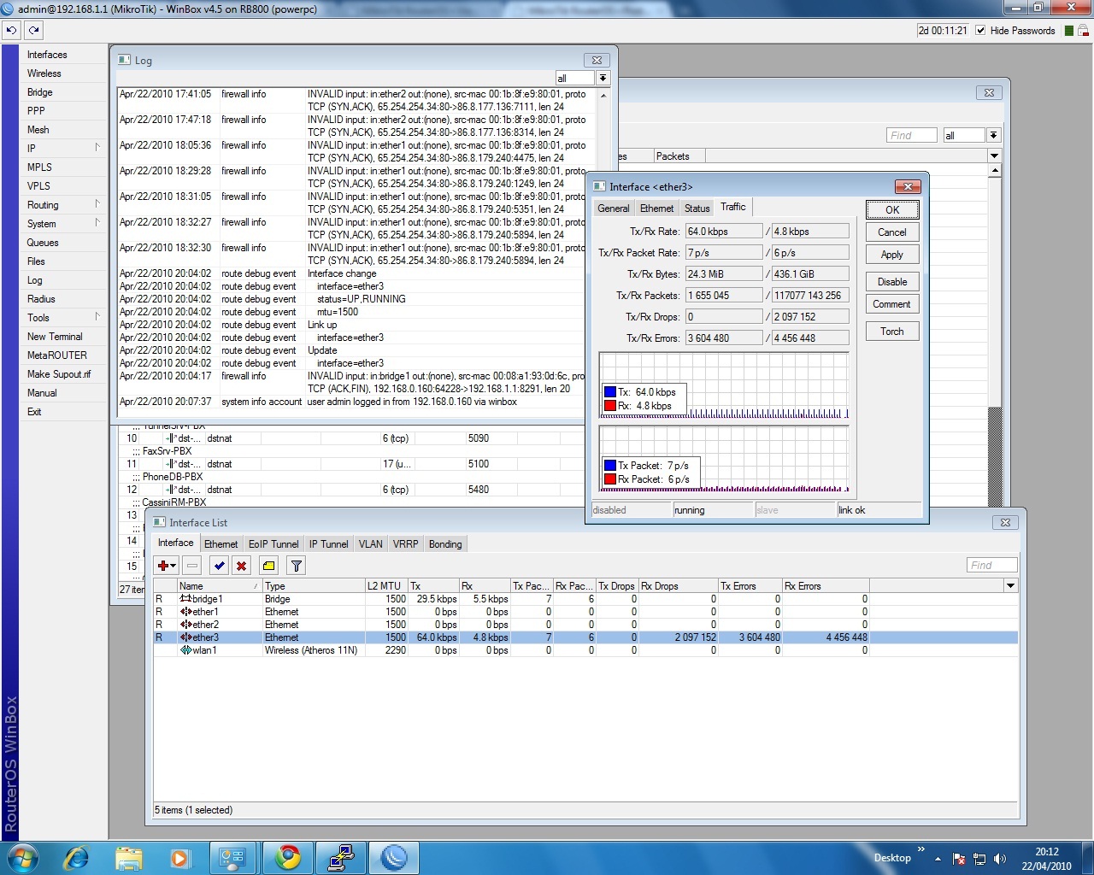
Task: Switch to the Status tab in ether3 dialog
Action: coord(697,208)
